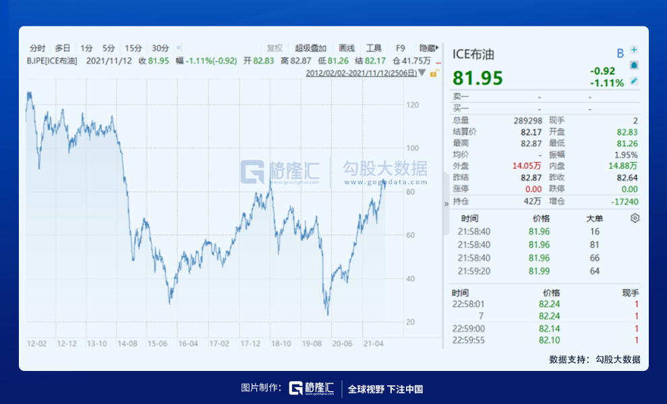This screenshot has height=404, width=667.
Task: Open 超级叠加 overlay option
Action: [310, 48]
